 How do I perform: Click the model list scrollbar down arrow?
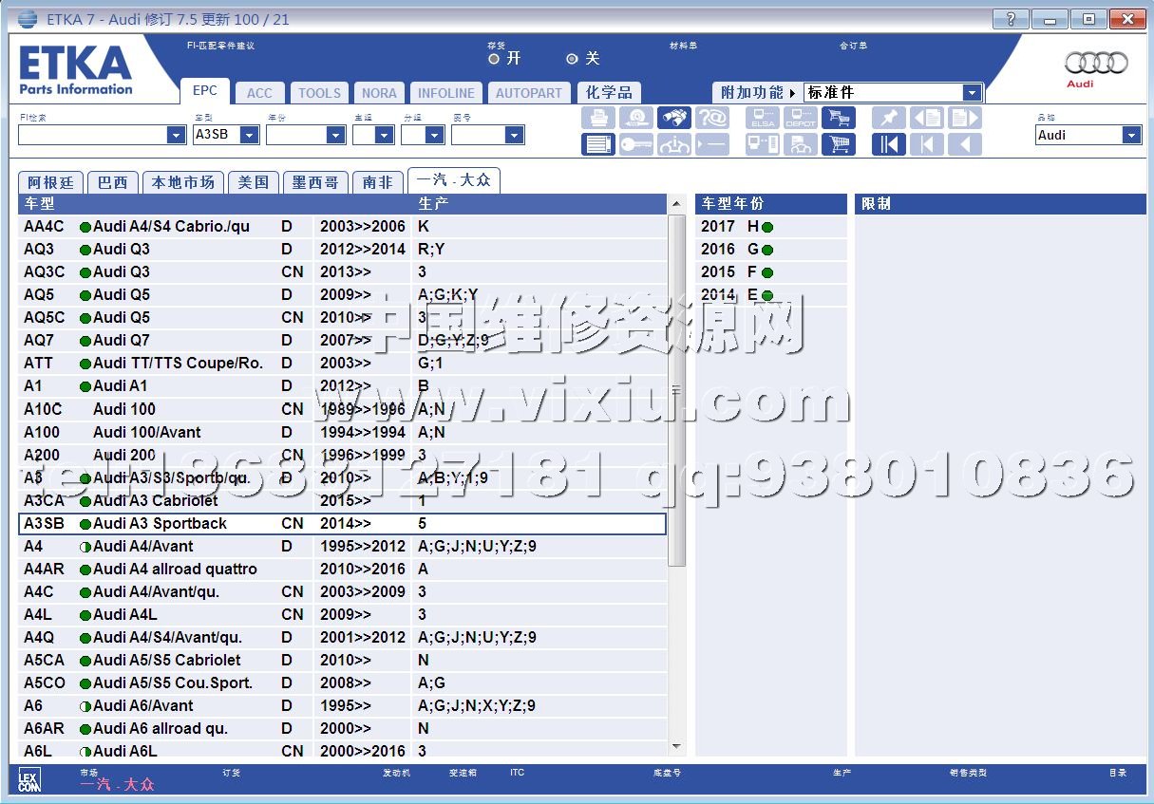(677, 748)
